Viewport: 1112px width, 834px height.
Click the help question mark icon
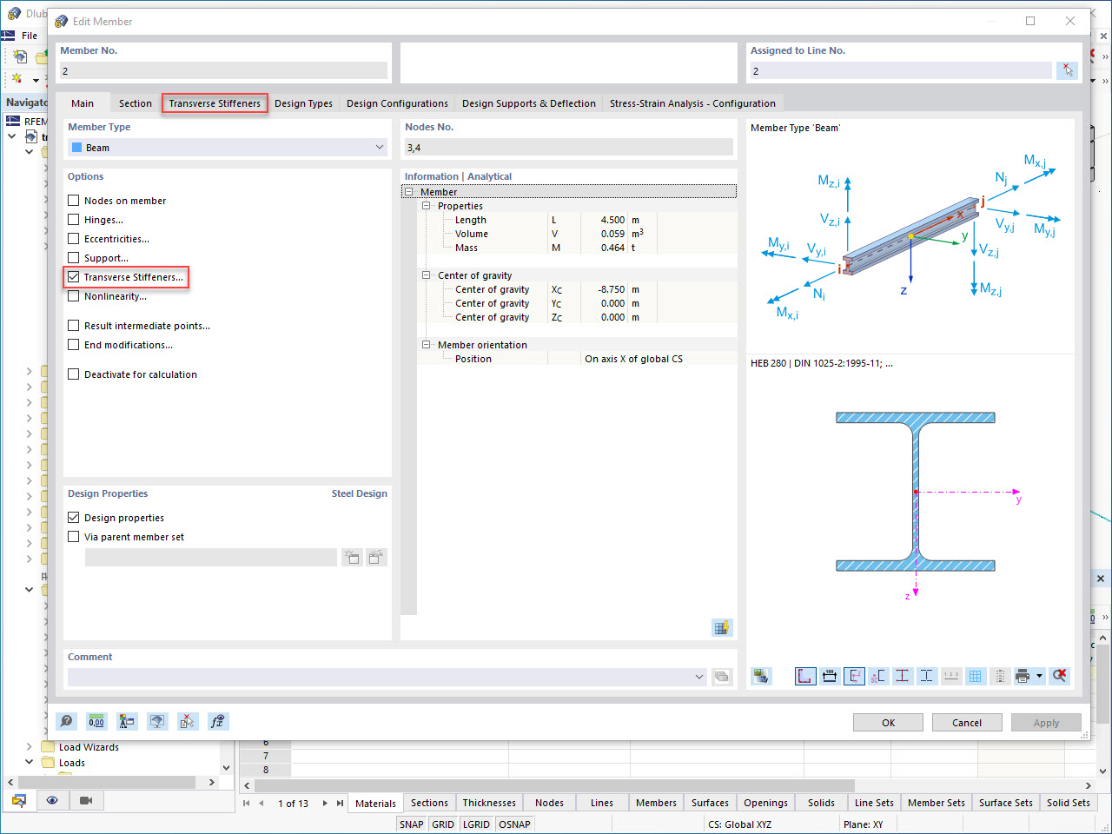(65, 721)
